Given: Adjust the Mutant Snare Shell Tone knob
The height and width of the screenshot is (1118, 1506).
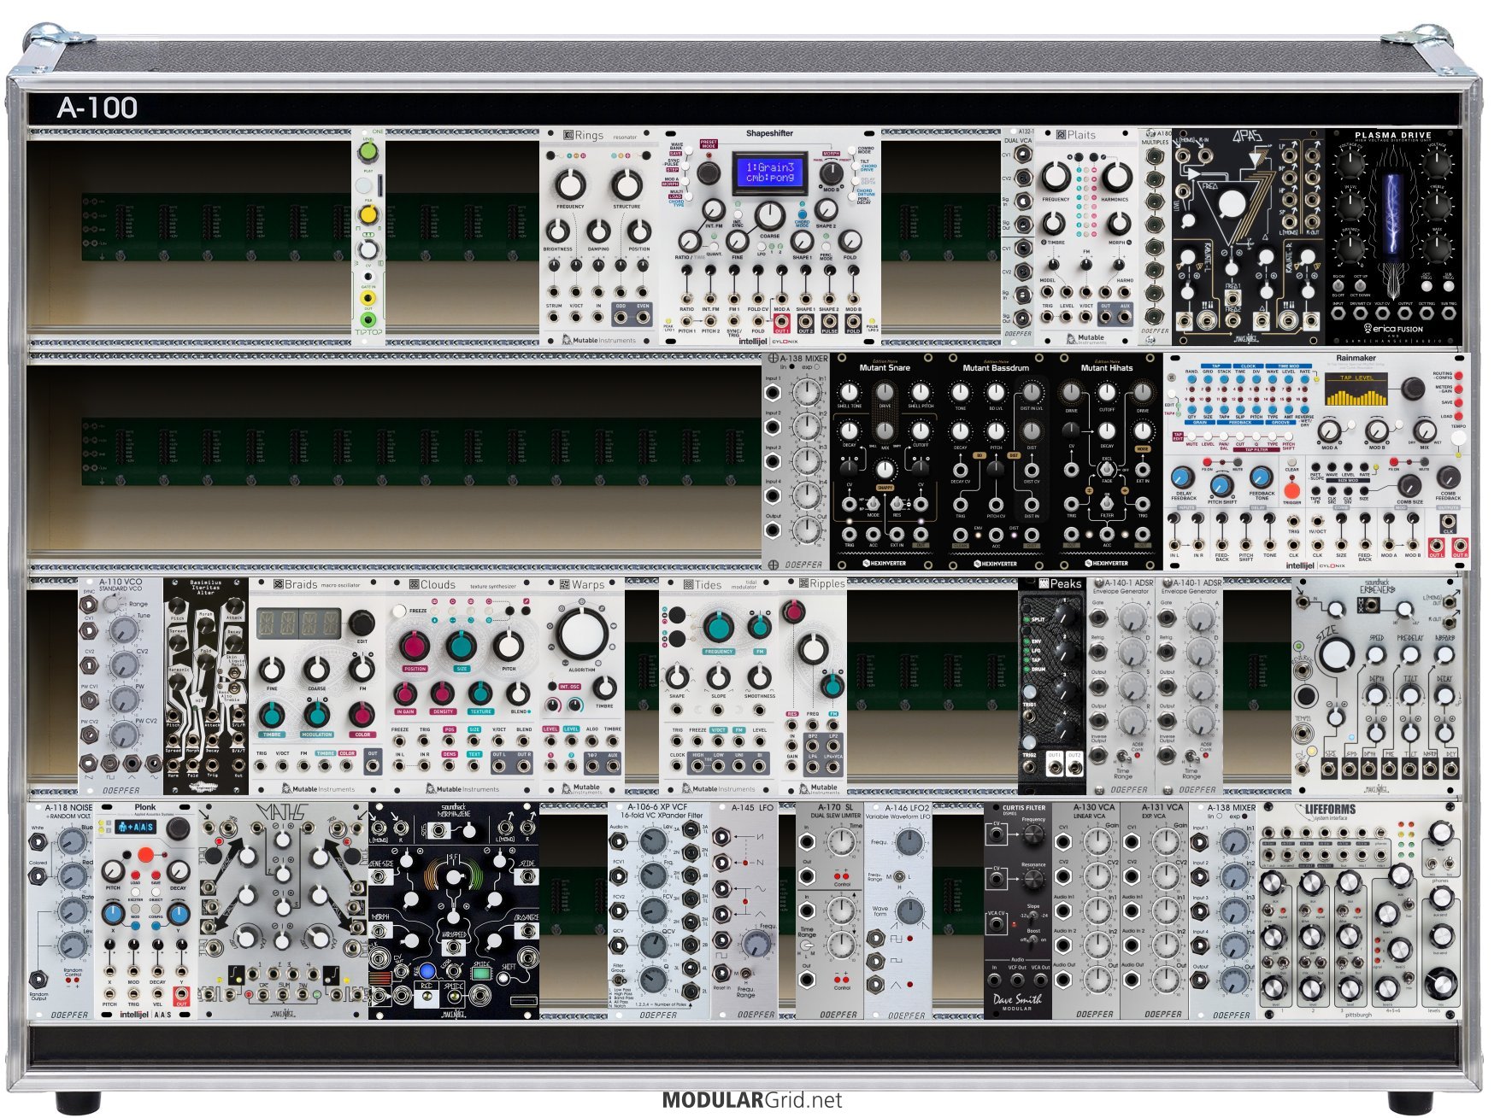Looking at the screenshot, I should [x=849, y=392].
